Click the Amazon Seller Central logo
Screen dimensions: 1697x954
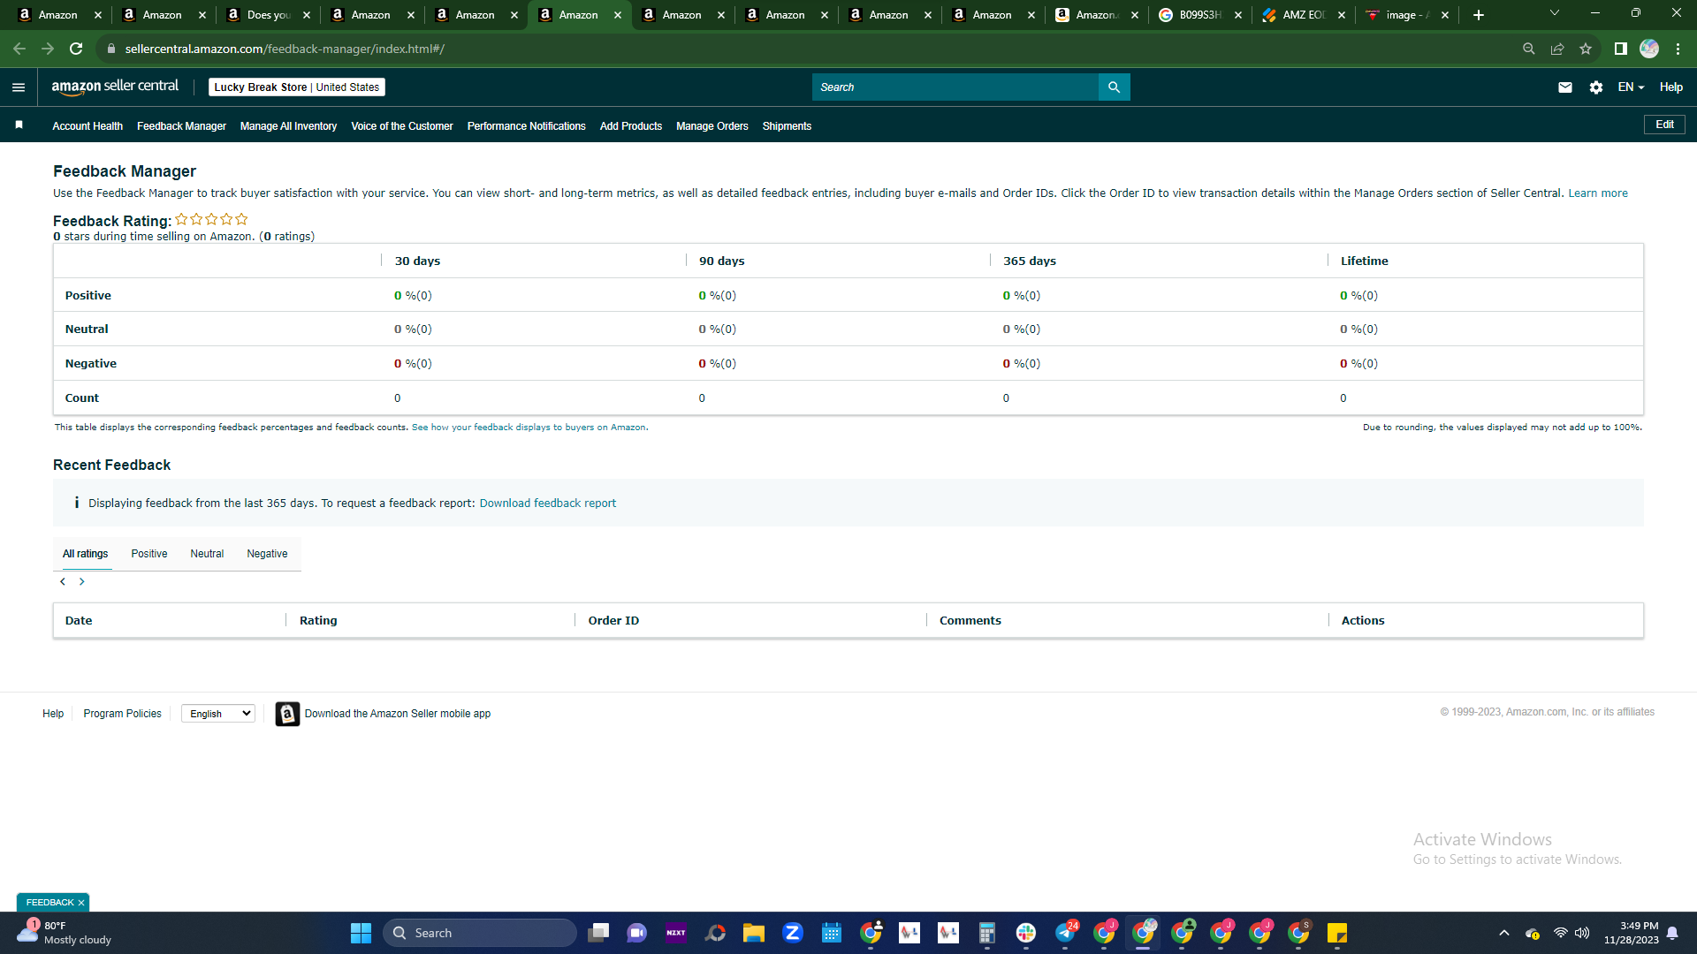pos(115,87)
